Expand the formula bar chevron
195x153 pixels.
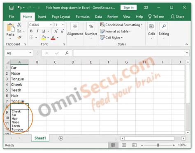(187, 53)
